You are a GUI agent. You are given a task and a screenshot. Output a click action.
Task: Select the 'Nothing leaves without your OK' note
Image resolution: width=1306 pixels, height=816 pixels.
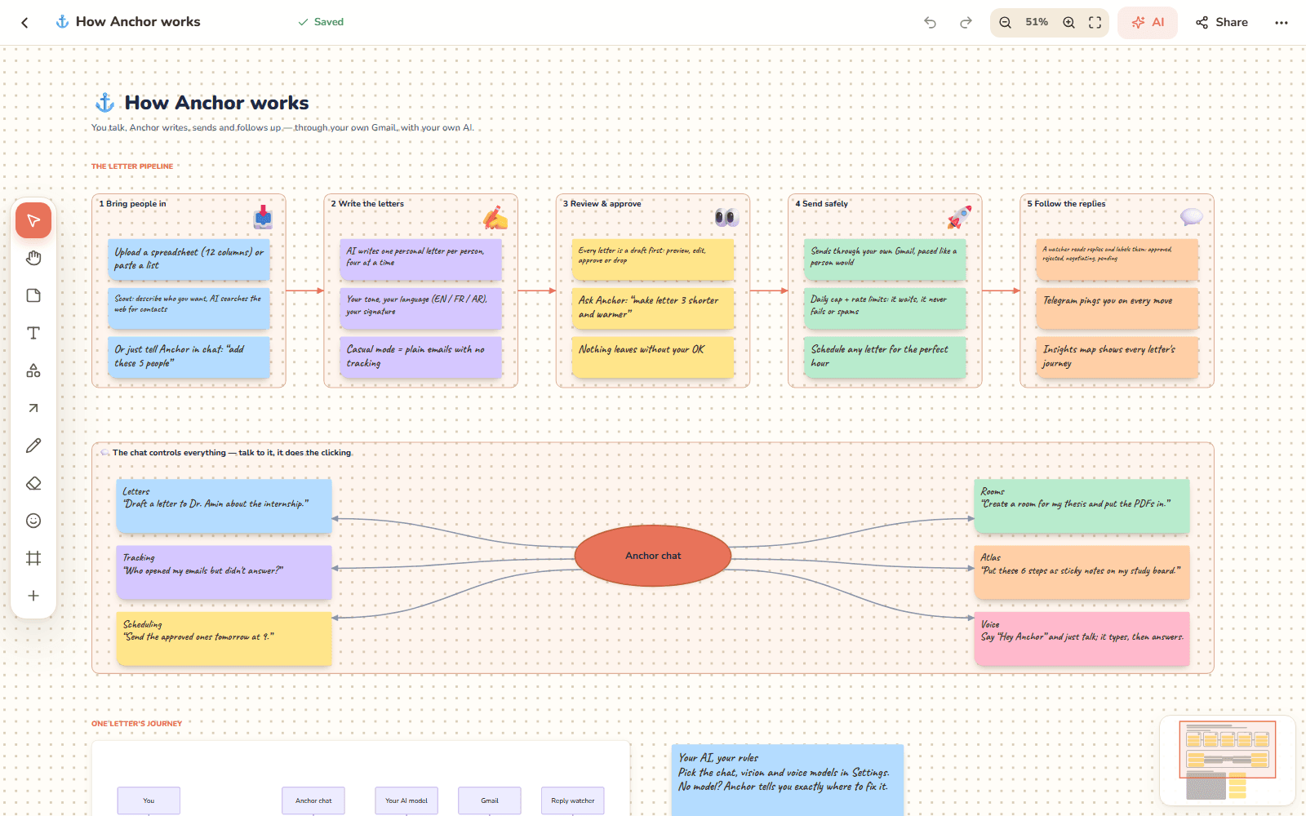[x=653, y=357]
